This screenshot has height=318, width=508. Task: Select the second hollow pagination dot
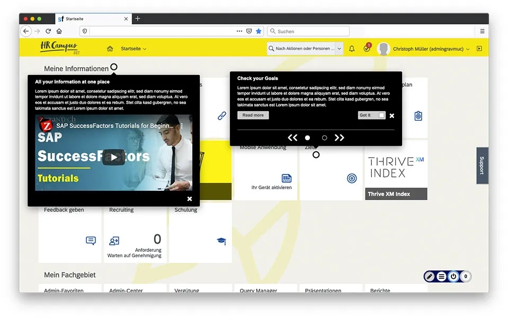(x=324, y=138)
